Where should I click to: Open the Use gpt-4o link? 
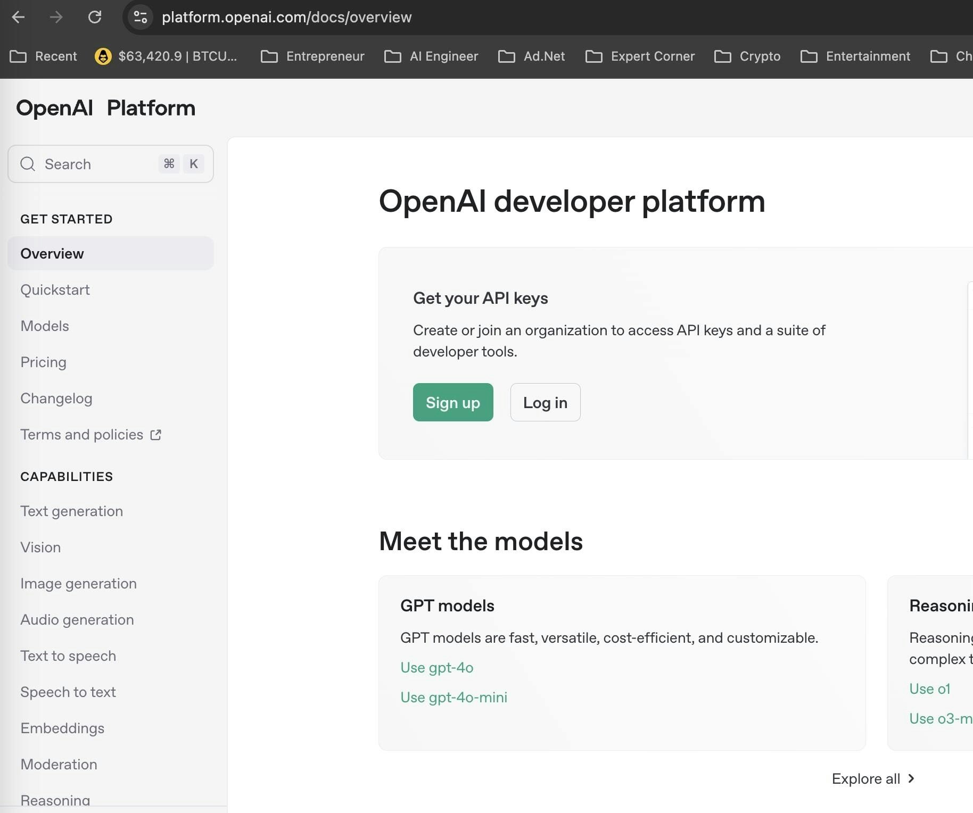point(436,668)
